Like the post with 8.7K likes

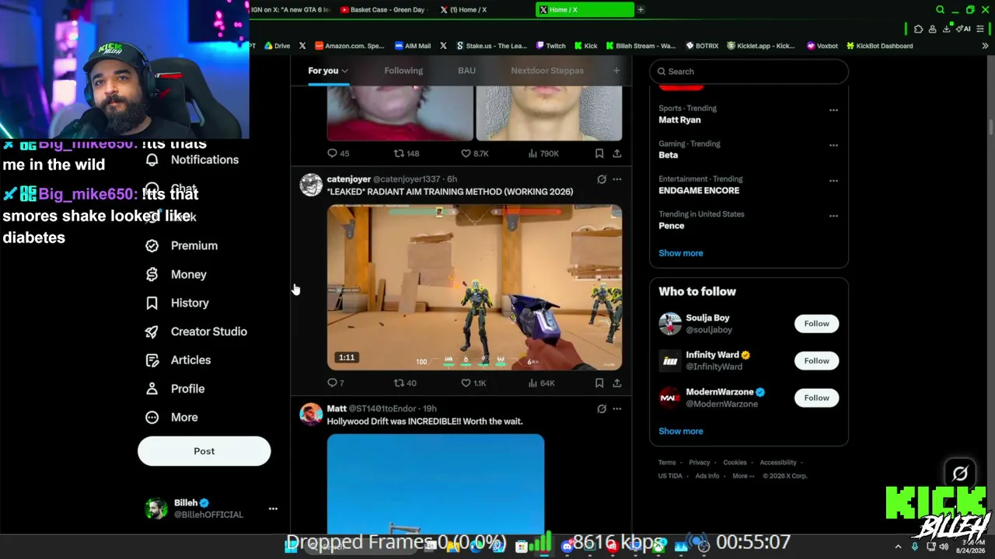pos(475,154)
